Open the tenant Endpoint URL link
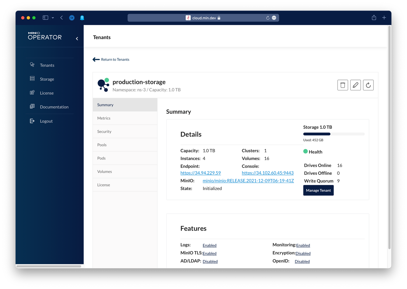Screen dimensions: 407x289 (200, 173)
